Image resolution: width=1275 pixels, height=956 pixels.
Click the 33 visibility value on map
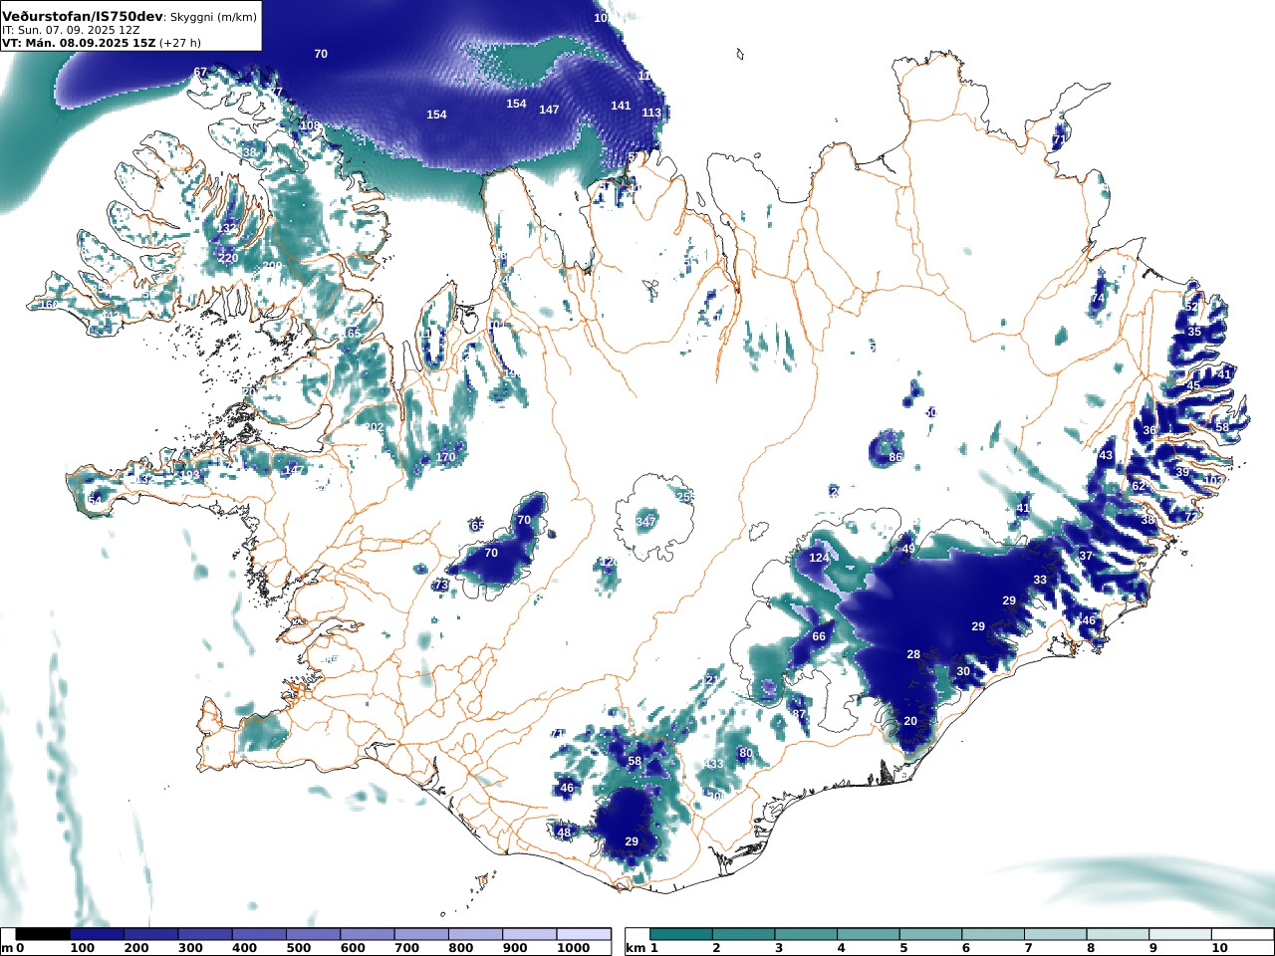[1040, 580]
